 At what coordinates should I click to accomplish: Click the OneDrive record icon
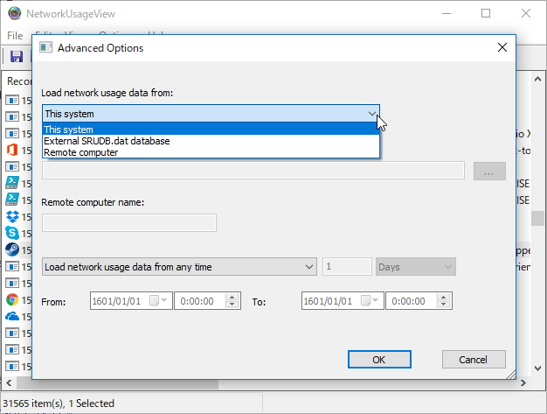[13, 316]
